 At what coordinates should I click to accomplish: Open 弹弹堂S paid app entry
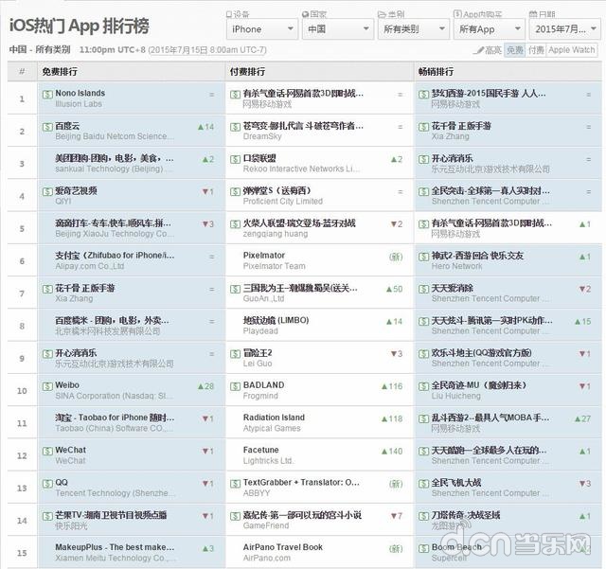[x=276, y=190]
